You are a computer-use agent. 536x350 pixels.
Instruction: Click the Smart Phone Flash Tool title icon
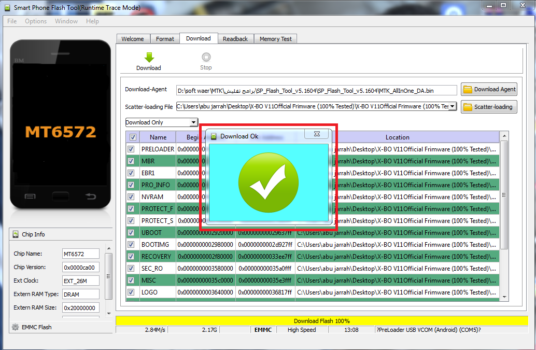point(7,8)
